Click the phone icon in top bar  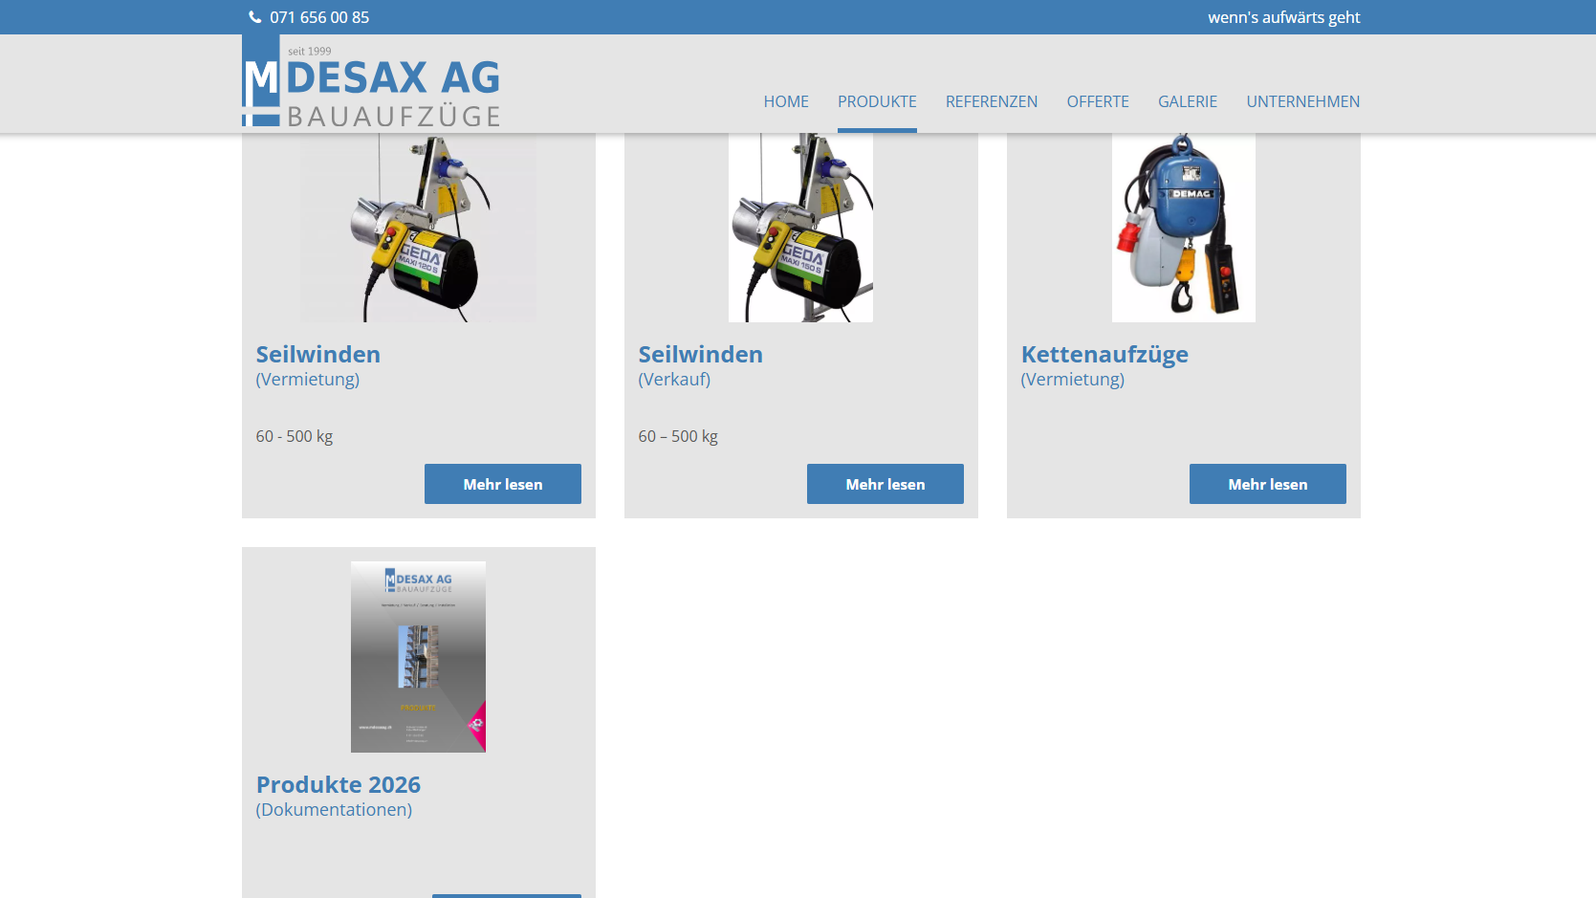coord(255,17)
